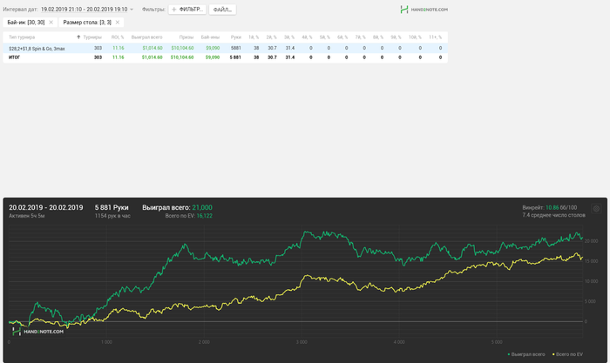
Task: Sort by the ROI, % column header
Action: 118,37
